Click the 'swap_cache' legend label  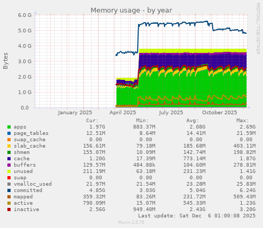30,140
